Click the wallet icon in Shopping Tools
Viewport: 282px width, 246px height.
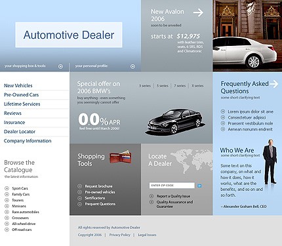(x=121, y=157)
